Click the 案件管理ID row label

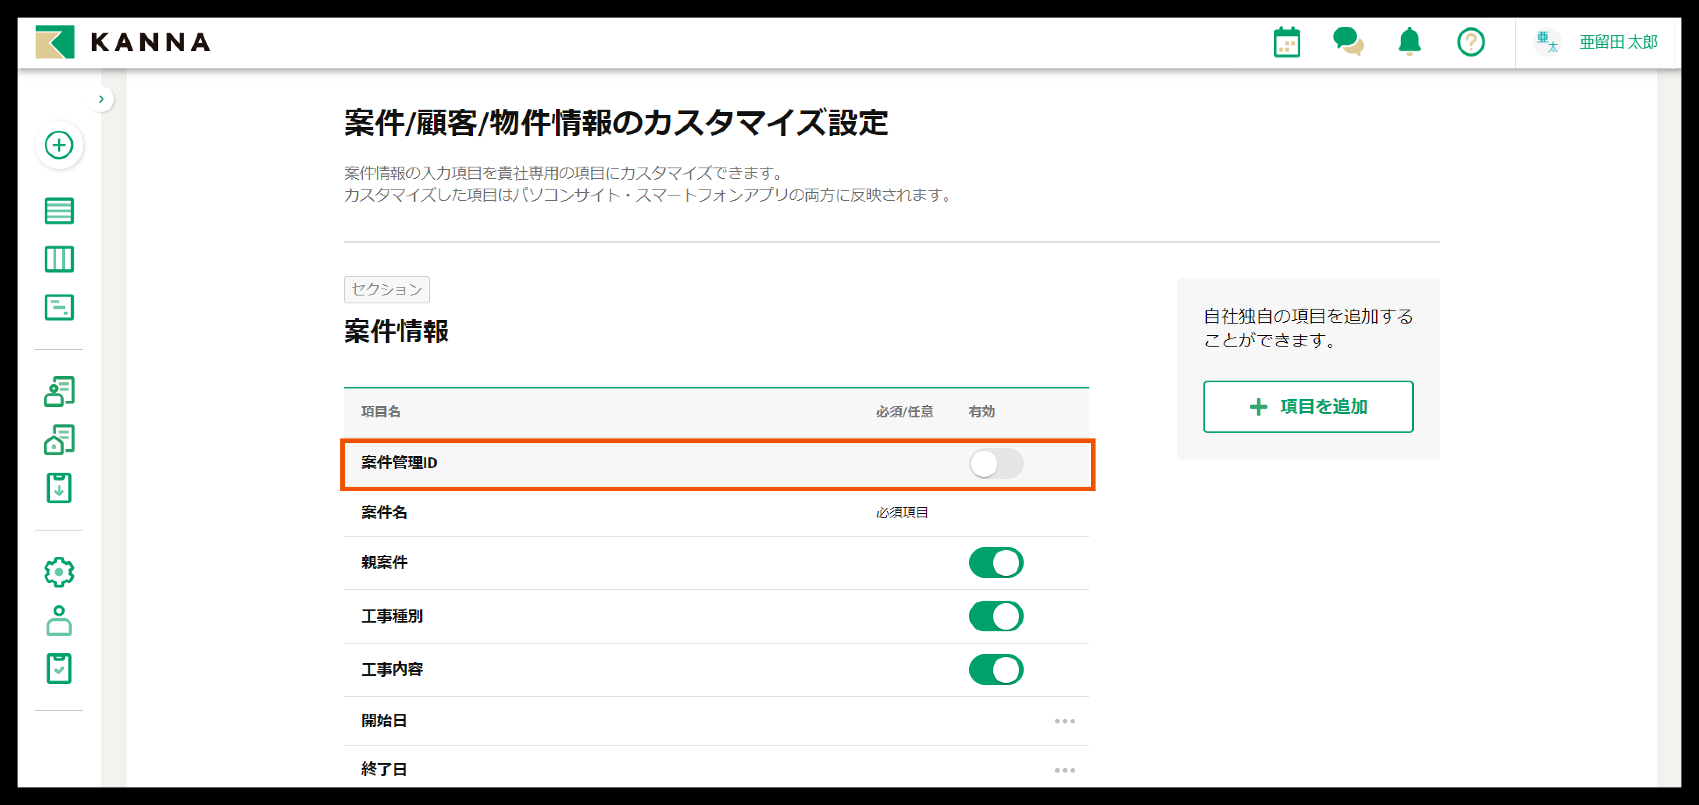coord(399,463)
